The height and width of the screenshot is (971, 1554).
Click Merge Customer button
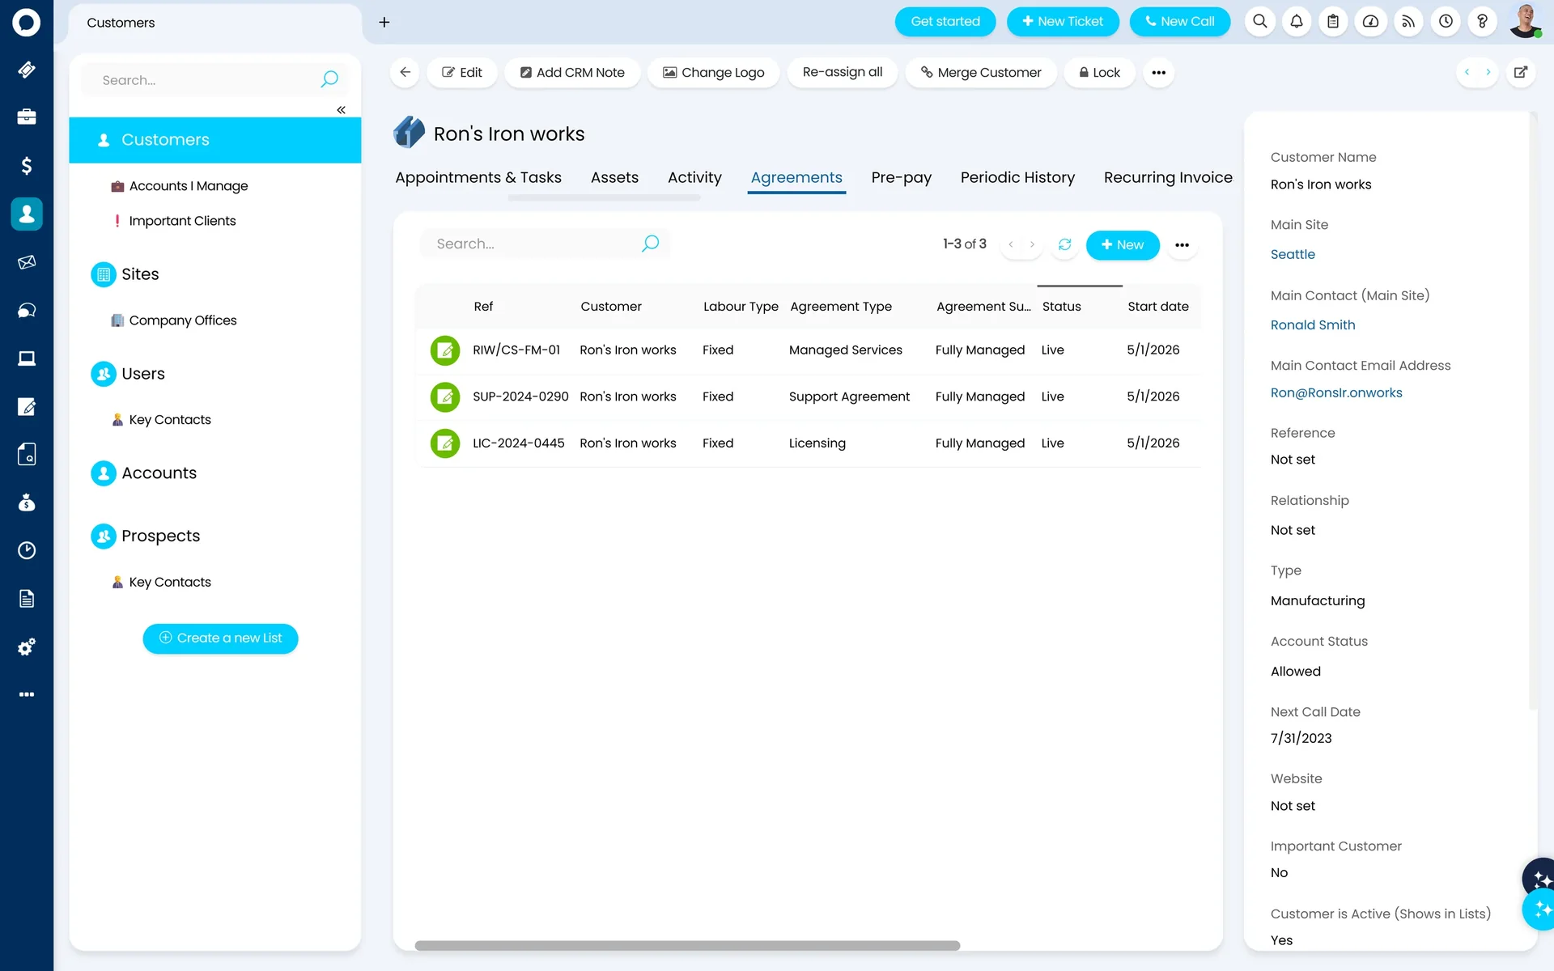point(981,72)
